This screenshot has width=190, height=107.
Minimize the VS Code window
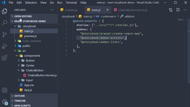[165, 3]
